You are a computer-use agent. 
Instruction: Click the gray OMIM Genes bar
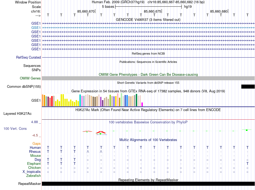(x=148, y=78)
